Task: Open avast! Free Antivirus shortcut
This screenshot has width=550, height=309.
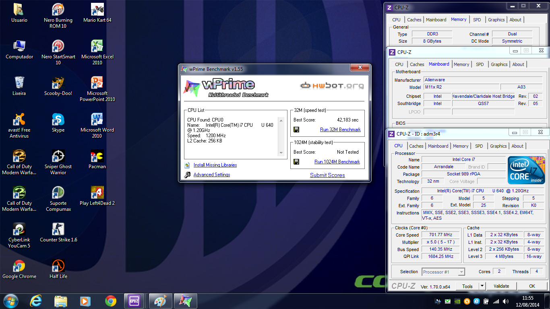Action: pyautogui.click(x=19, y=126)
